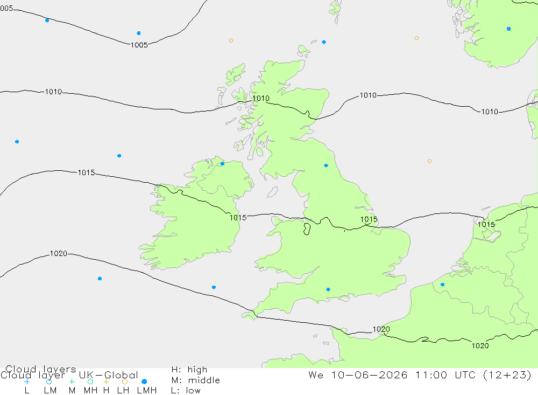This screenshot has width=538, height=395.
Task: Click the 'H: high' legend text
Action: click(189, 370)
